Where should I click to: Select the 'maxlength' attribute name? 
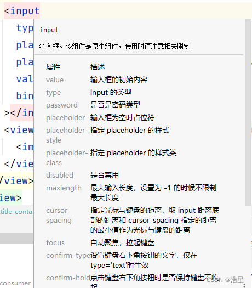[x=64, y=188]
